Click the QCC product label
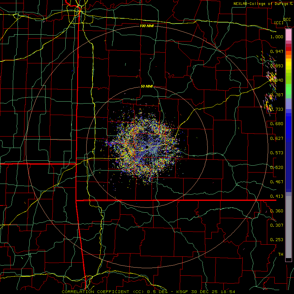Image resolution: width=294 pixels, height=294 pixels. [x=287, y=20]
